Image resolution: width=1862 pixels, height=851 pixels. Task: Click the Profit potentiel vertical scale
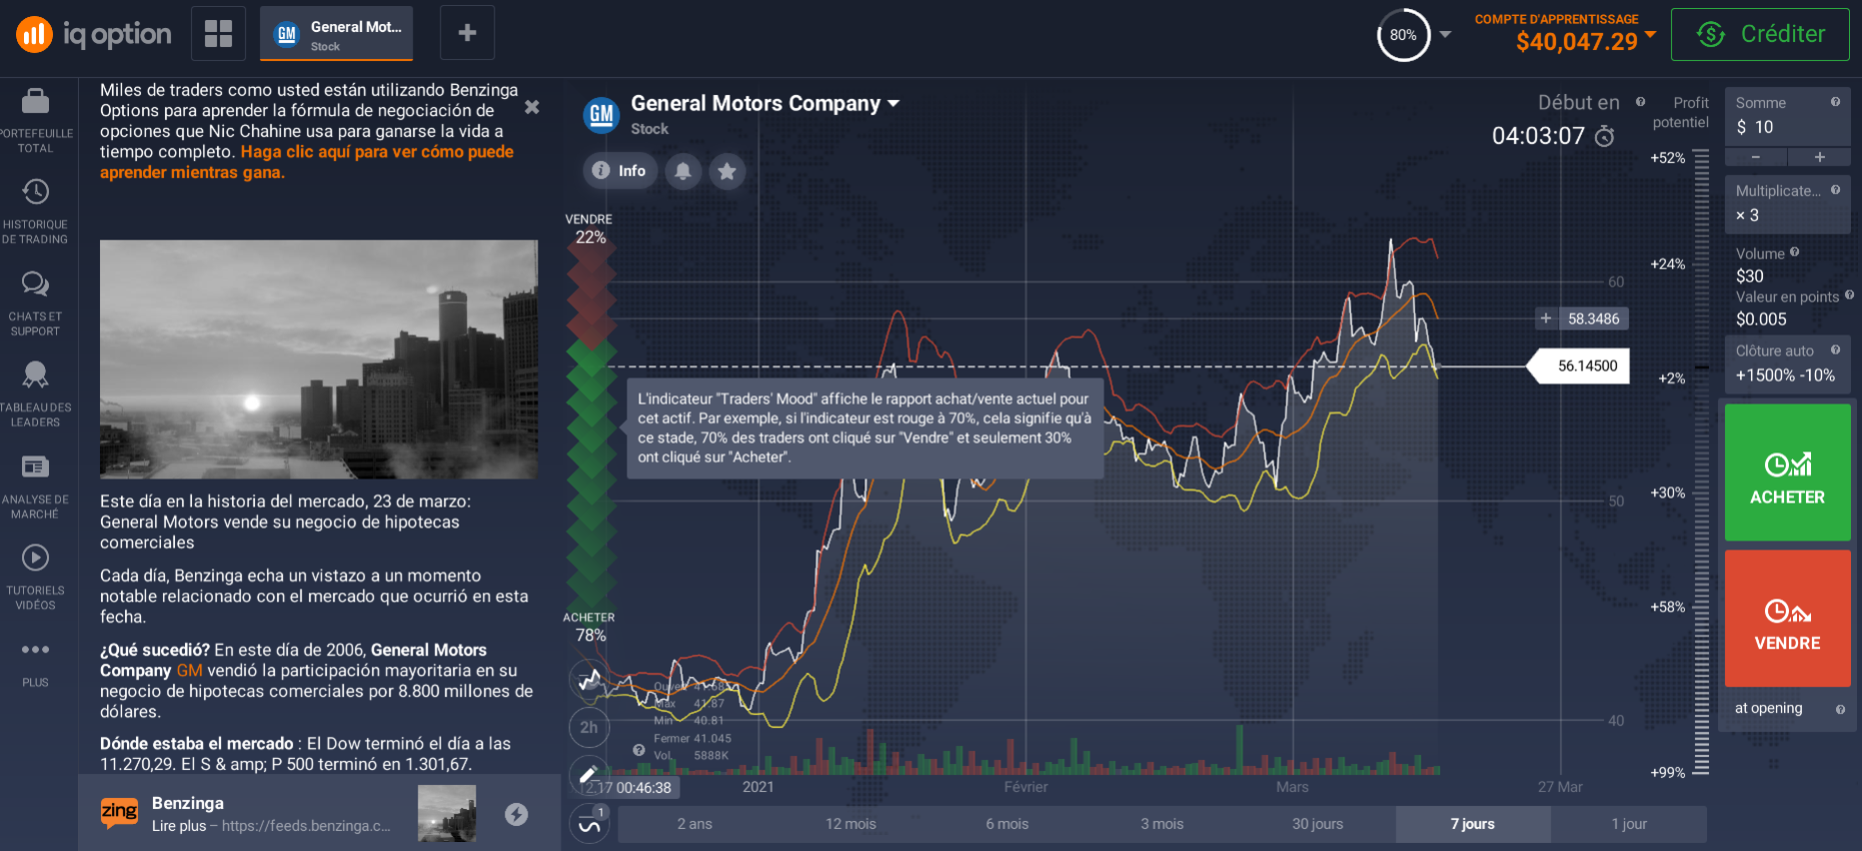click(x=1702, y=462)
